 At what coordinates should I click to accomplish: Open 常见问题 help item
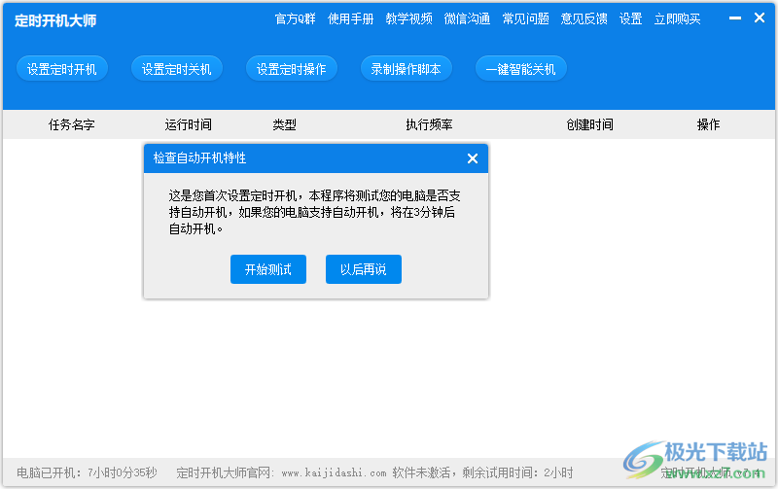(x=526, y=18)
